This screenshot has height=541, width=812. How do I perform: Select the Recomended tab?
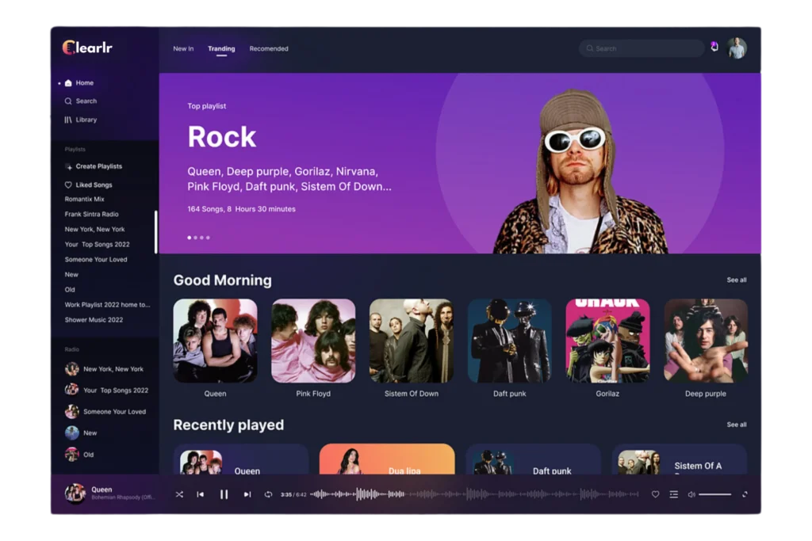pyautogui.click(x=269, y=49)
